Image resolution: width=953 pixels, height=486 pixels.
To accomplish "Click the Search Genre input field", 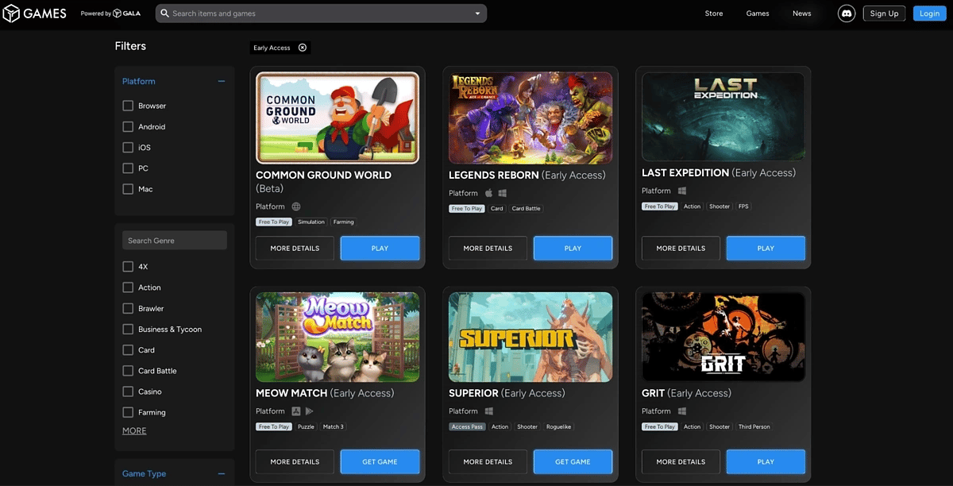I will tap(175, 241).
